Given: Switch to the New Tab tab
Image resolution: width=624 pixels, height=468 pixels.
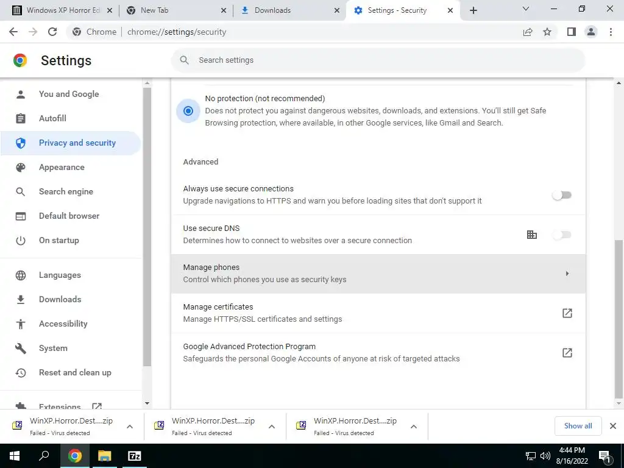Looking at the screenshot, I should [175, 10].
